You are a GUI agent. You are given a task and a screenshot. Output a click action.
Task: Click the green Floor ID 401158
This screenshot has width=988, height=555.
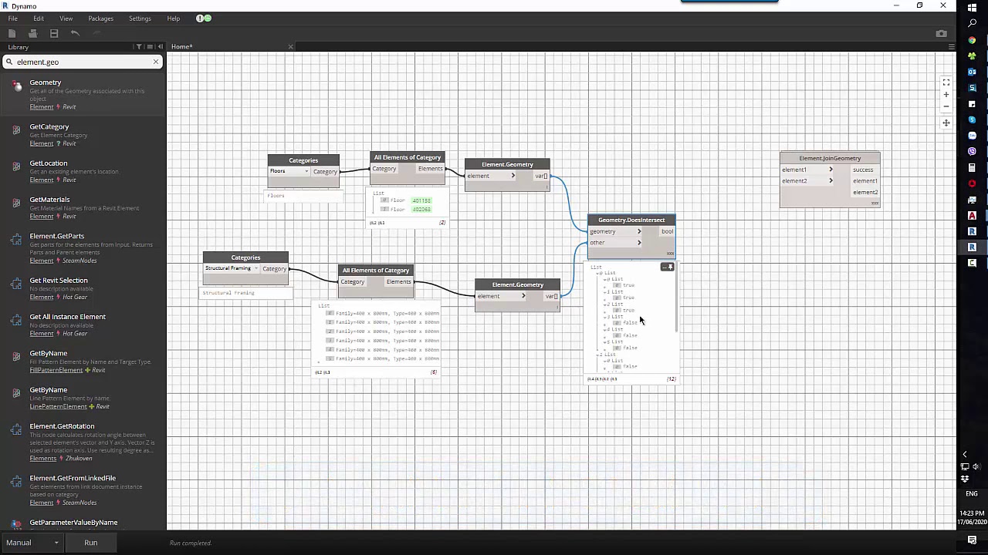click(x=421, y=200)
